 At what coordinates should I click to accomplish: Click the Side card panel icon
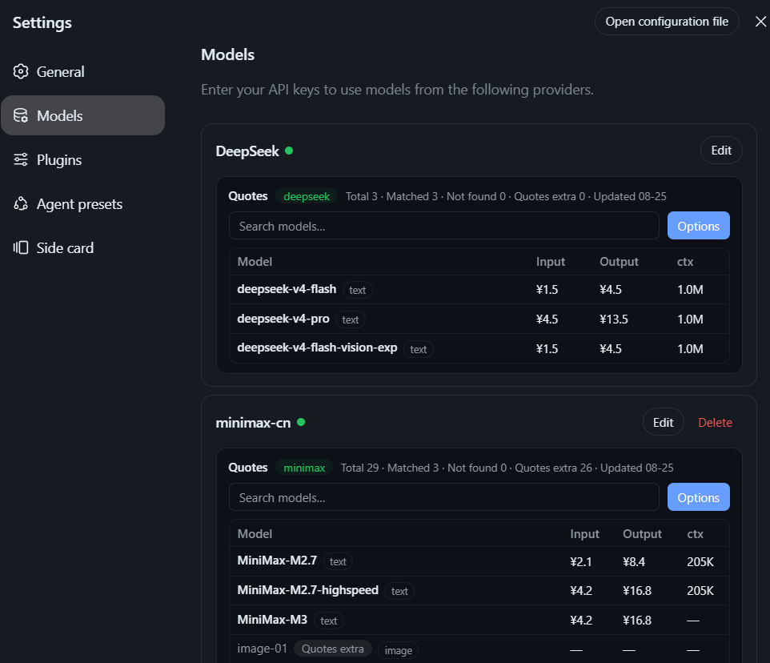click(x=21, y=247)
